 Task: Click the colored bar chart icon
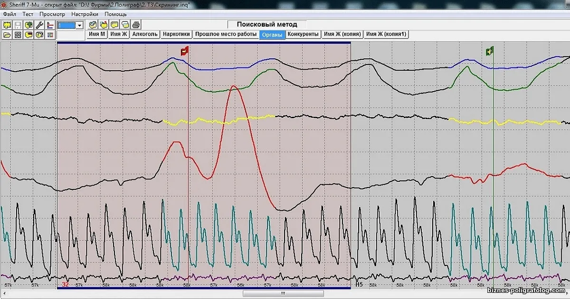coord(50,25)
